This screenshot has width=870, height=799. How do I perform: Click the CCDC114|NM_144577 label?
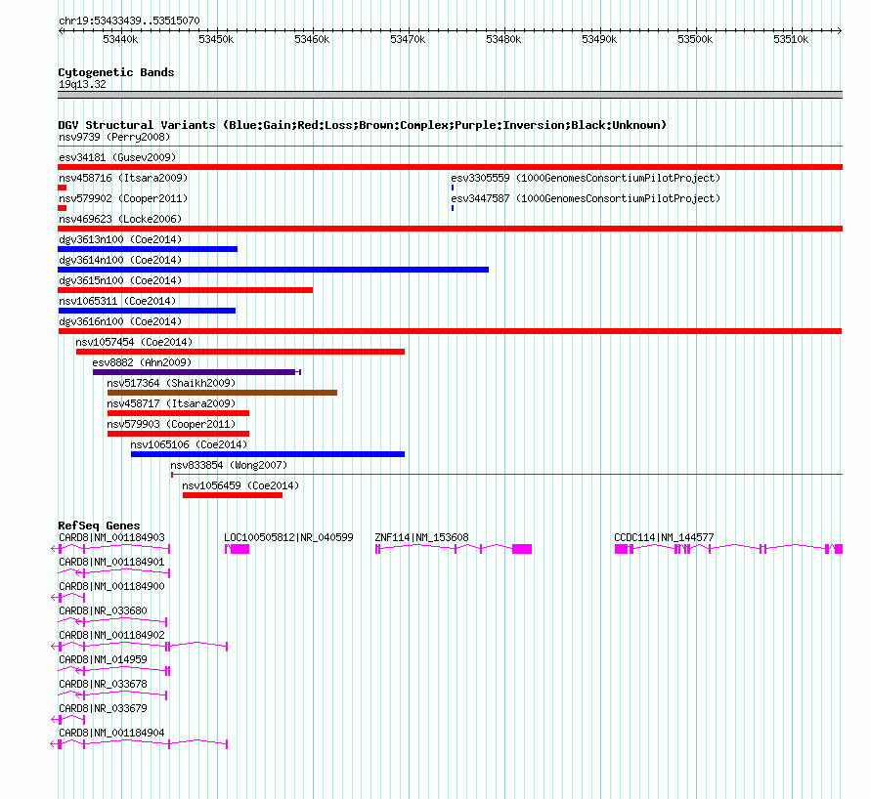click(664, 537)
